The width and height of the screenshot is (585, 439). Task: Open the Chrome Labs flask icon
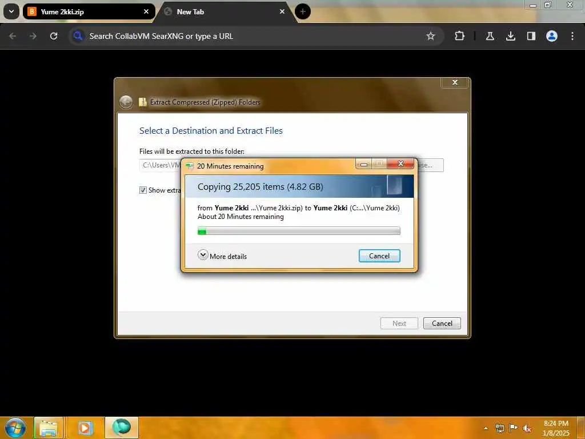click(x=490, y=36)
